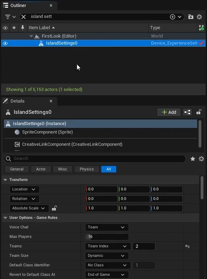
Task: Open Outliner settings gear
Action: tap(199, 17)
